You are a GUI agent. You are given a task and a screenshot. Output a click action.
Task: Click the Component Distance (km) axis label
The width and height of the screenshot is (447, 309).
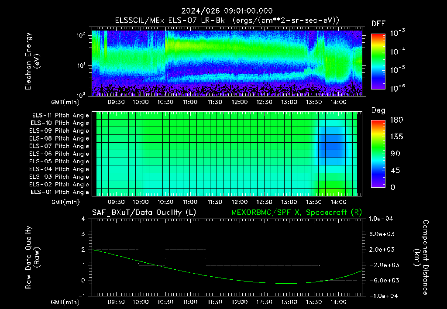(x=421, y=257)
